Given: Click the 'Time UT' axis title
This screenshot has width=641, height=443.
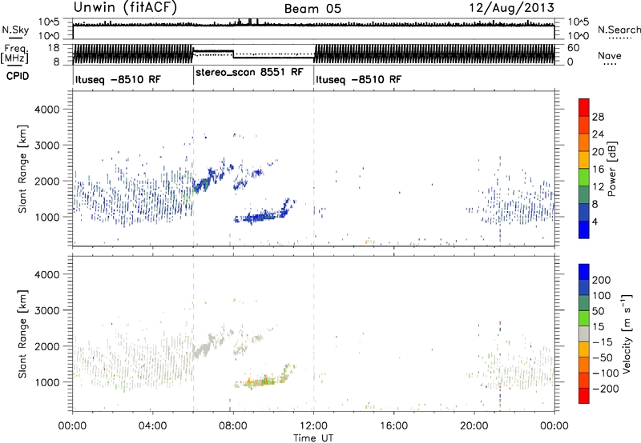Looking at the screenshot, I should 313,437.
